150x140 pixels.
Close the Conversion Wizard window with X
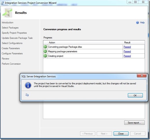143,2
